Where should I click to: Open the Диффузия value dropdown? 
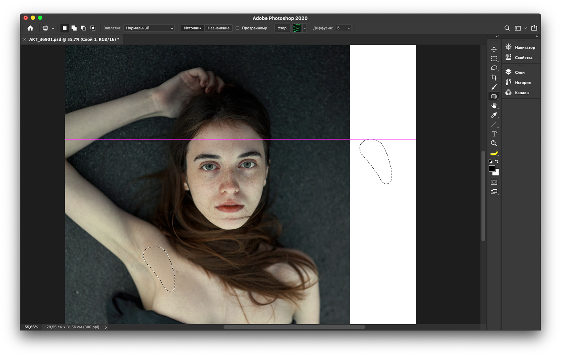tap(349, 28)
